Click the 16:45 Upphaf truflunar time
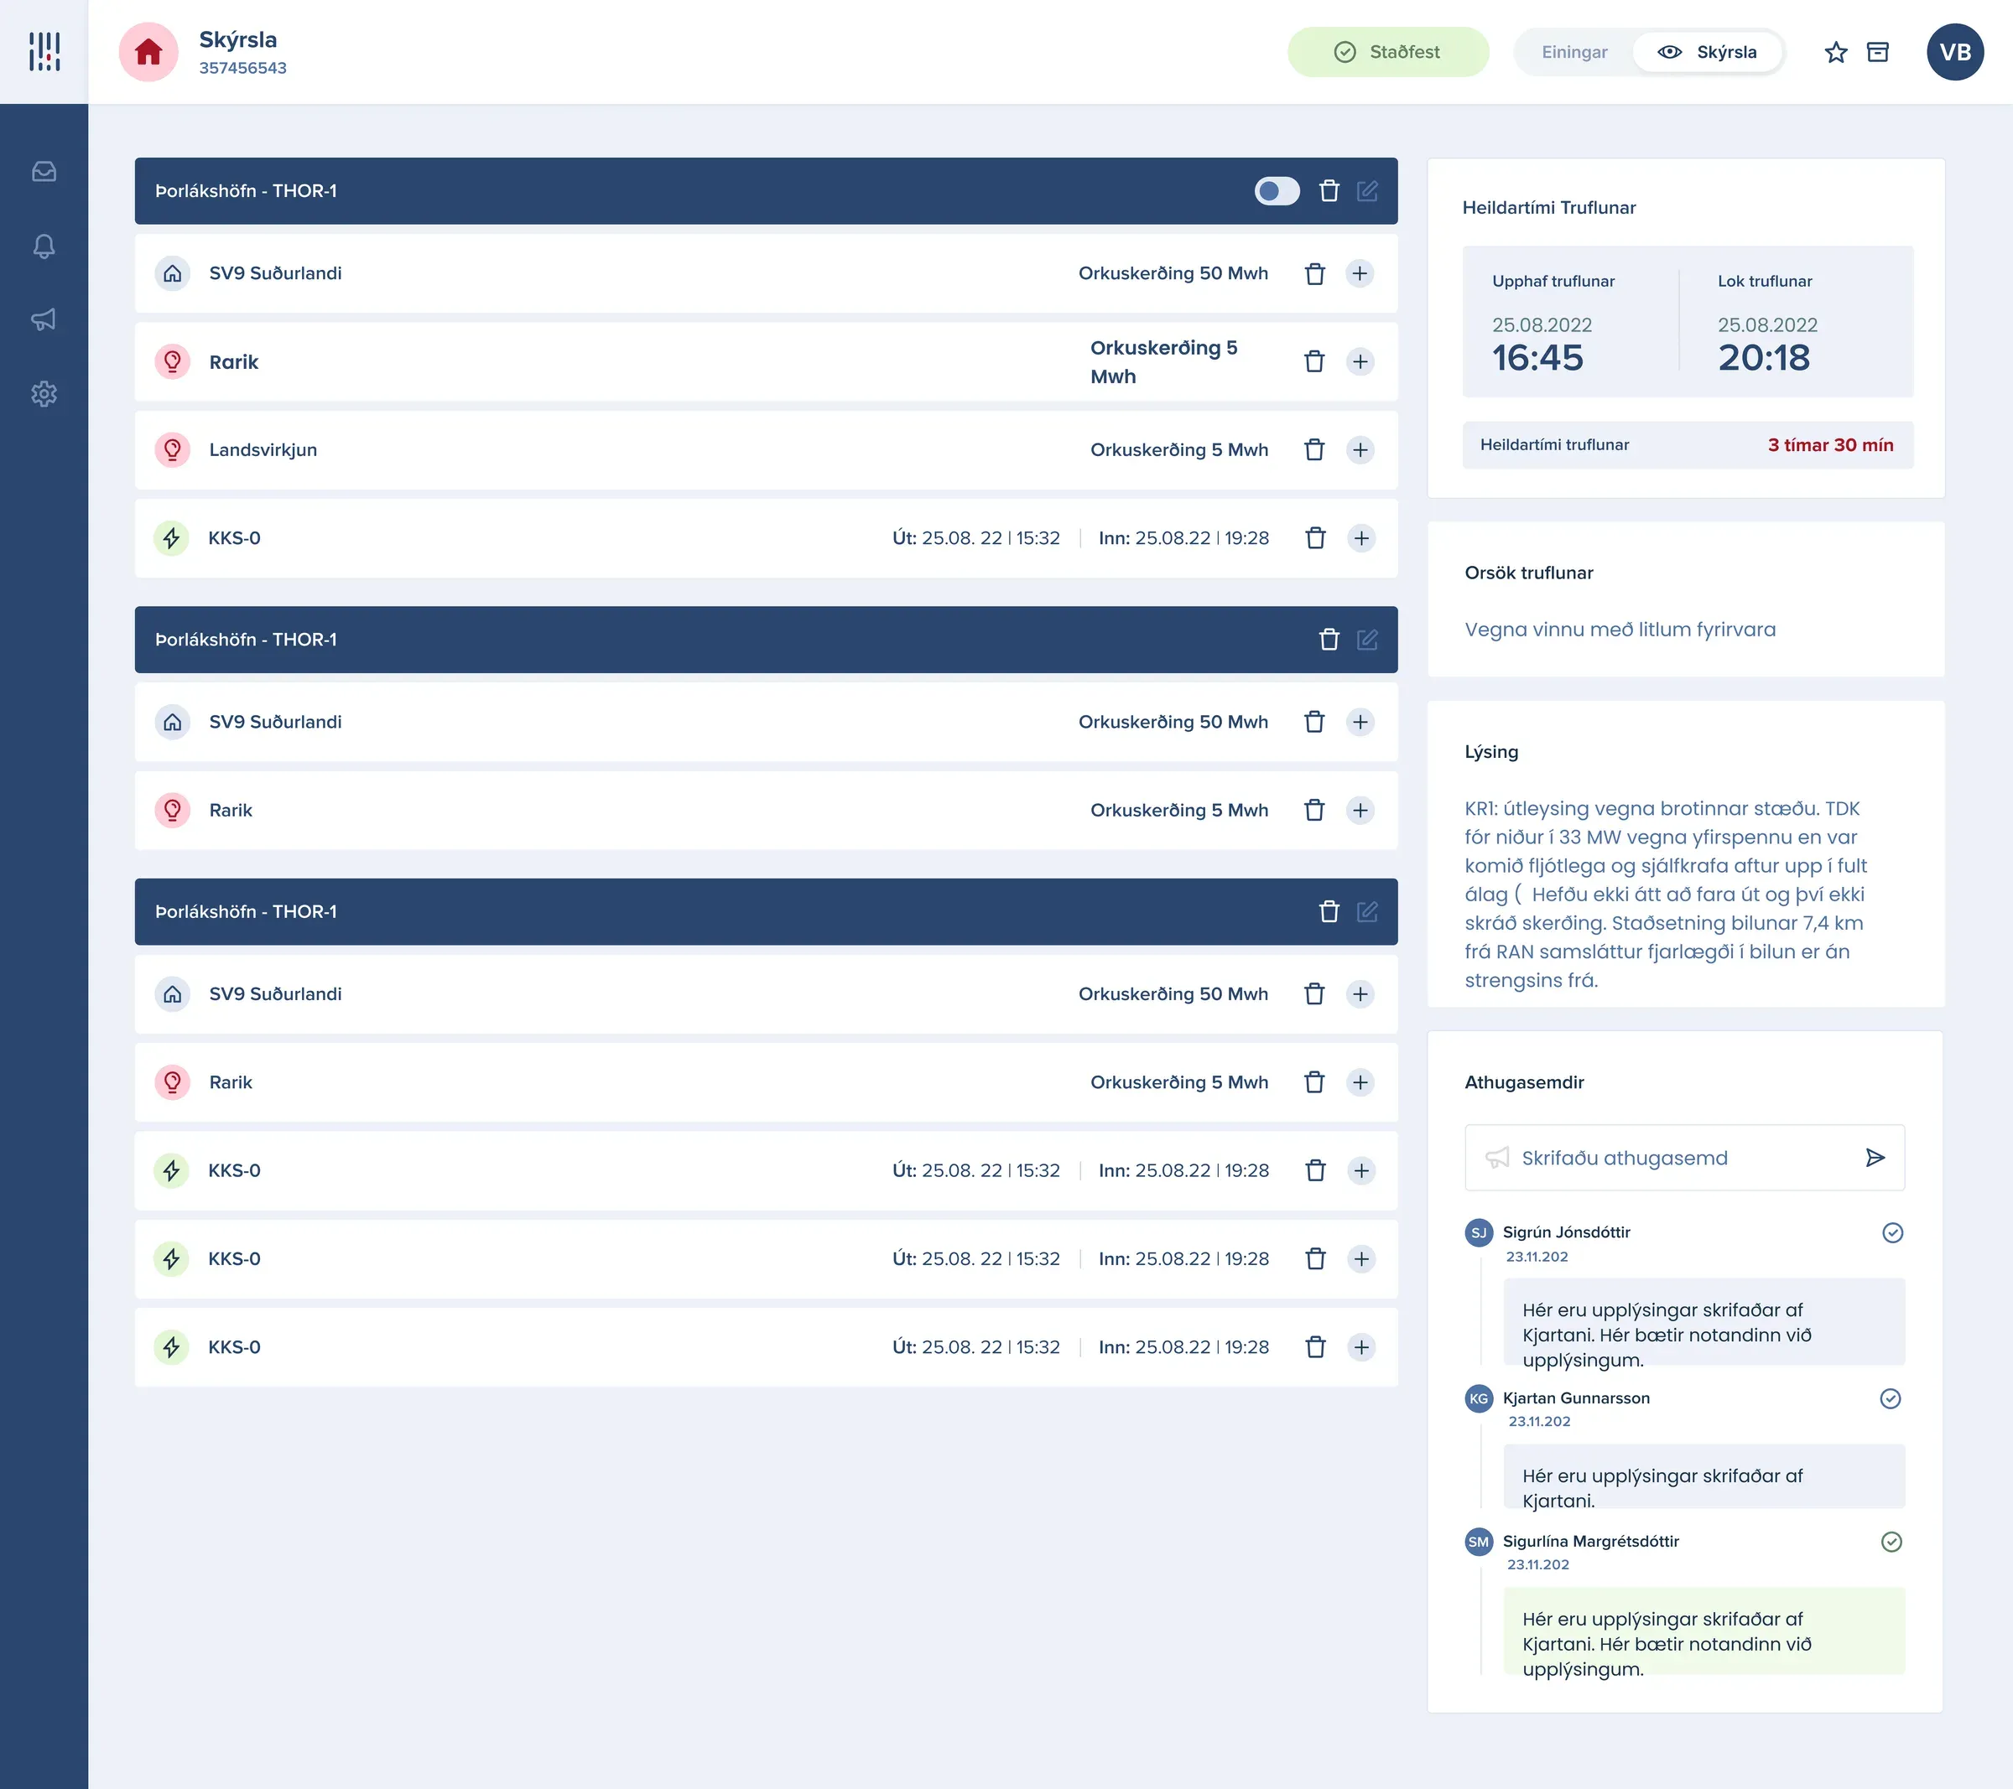Screen dimensions: 2013x1789 point(1537,359)
